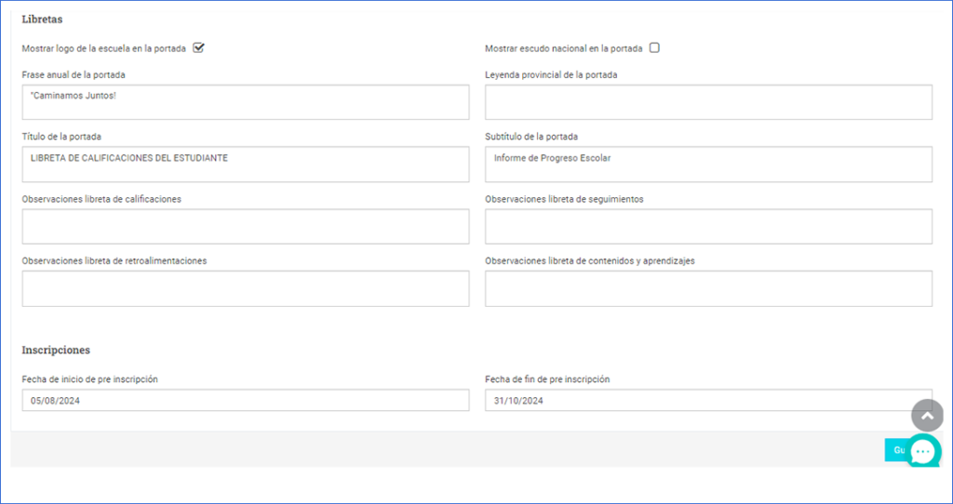Uncheck Mostrar logo de la escuela checkbox
953x504 pixels.
pos(198,48)
